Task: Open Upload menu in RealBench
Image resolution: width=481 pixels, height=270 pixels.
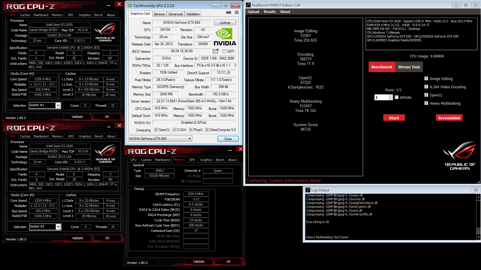Action: tap(253, 12)
